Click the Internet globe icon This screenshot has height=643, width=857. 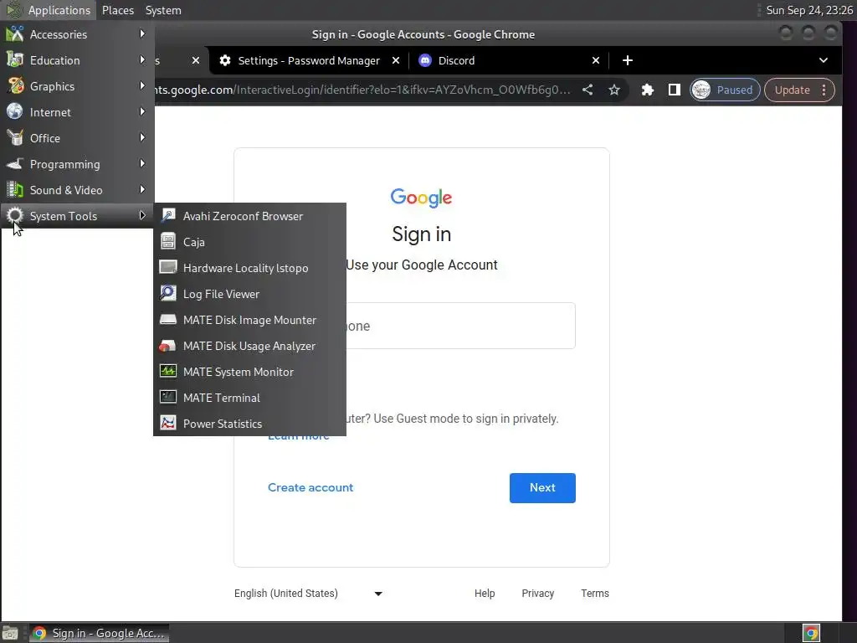pyautogui.click(x=15, y=112)
